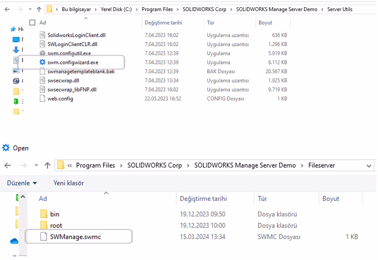Image resolution: width=378 pixels, height=260 pixels.
Task: Select 'Server Utils' breadcrumb
Action: [340, 9]
